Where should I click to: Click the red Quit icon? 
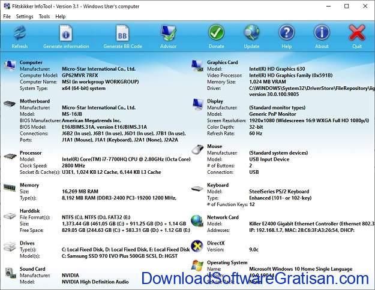pyautogui.click(x=357, y=33)
